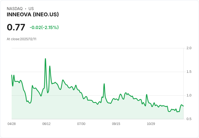Click the rightmost end of the price line
This screenshot has height=138, width=199.
tap(183, 106)
